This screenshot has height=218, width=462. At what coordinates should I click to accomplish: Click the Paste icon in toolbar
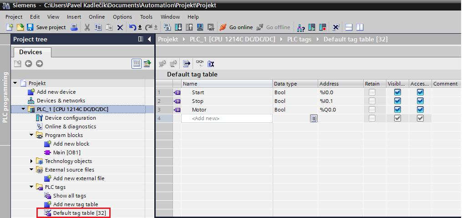click(109, 27)
